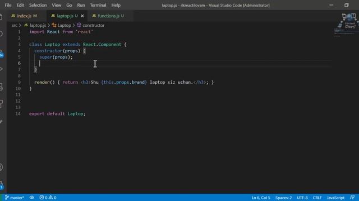Click line number 9 in gutter
The width and height of the screenshot is (359, 201).
[19, 82]
